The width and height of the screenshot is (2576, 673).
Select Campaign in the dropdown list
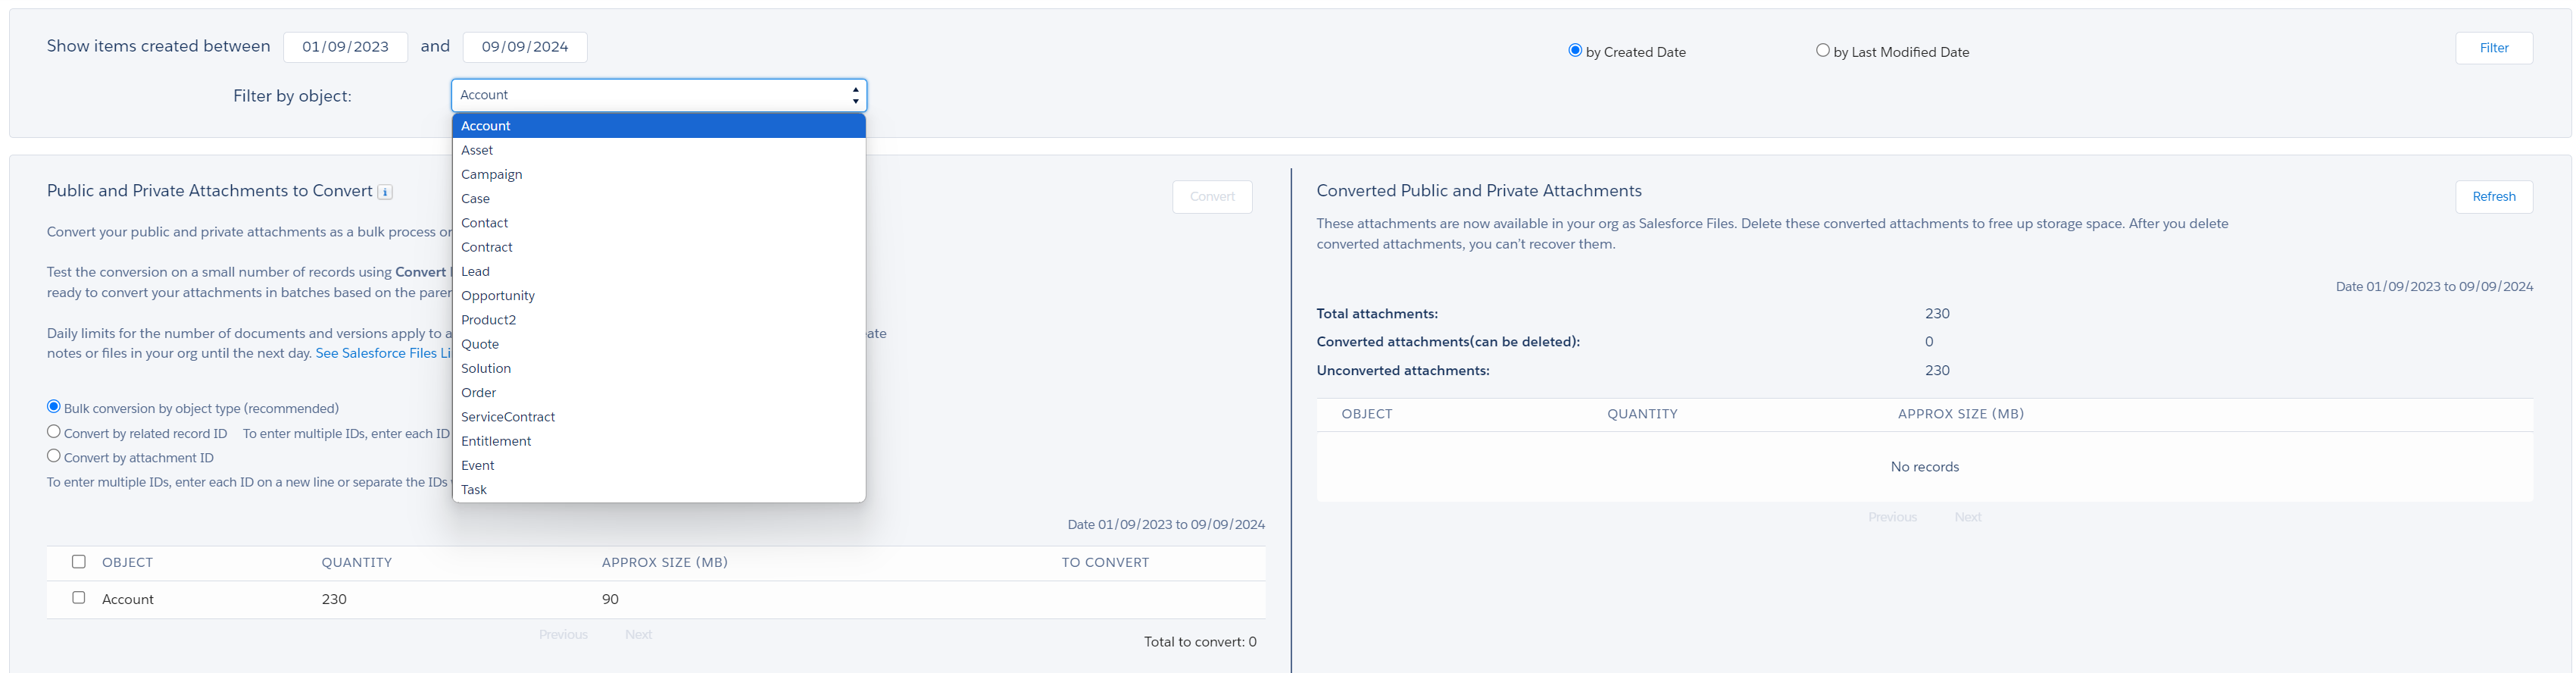click(659, 174)
